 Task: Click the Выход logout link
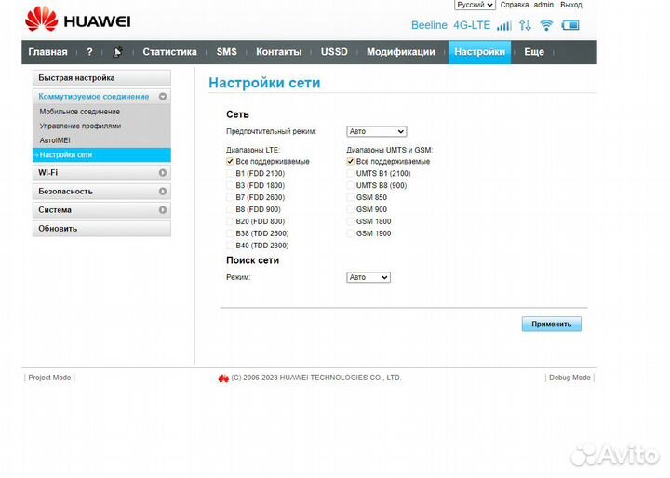pos(571,5)
